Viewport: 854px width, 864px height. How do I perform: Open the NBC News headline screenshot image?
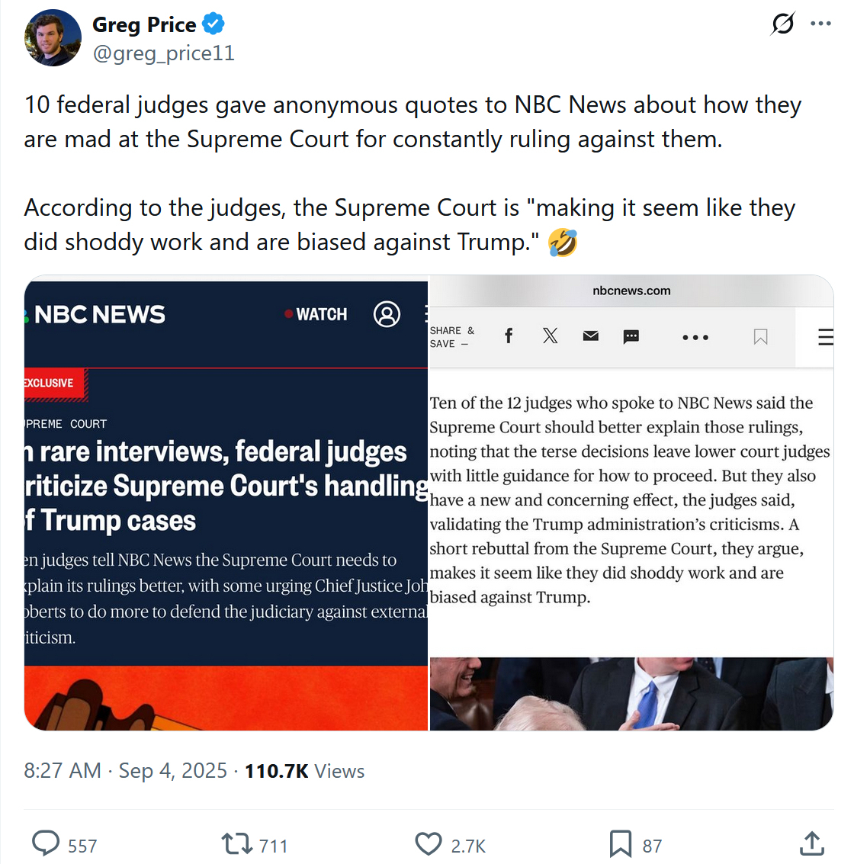(x=226, y=503)
